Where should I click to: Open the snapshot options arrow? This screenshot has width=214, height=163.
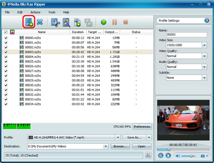pyautogui.click(x=207, y=156)
